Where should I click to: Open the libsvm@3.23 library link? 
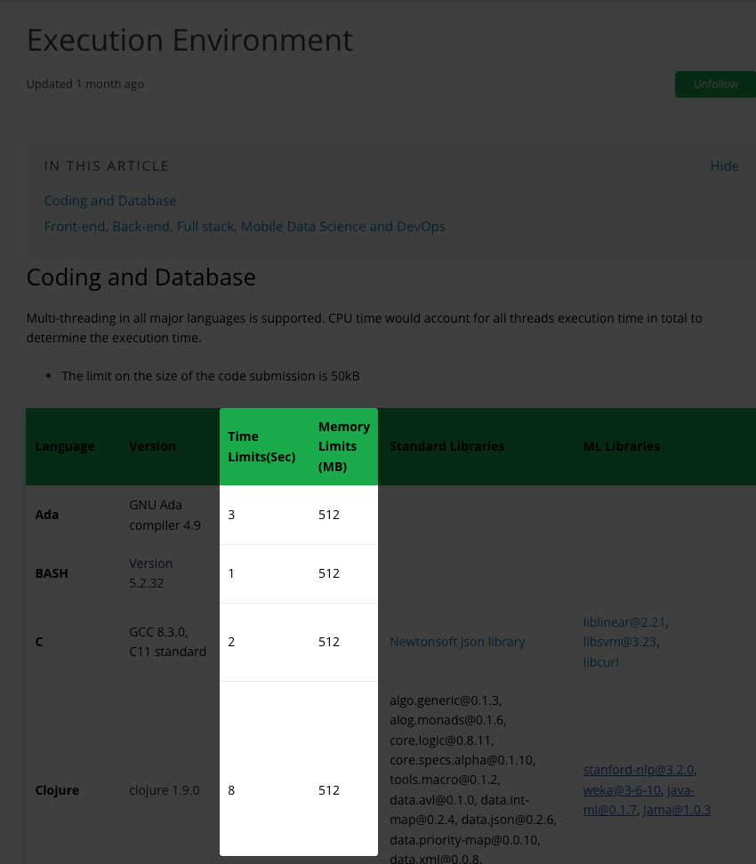pos(621,642)
